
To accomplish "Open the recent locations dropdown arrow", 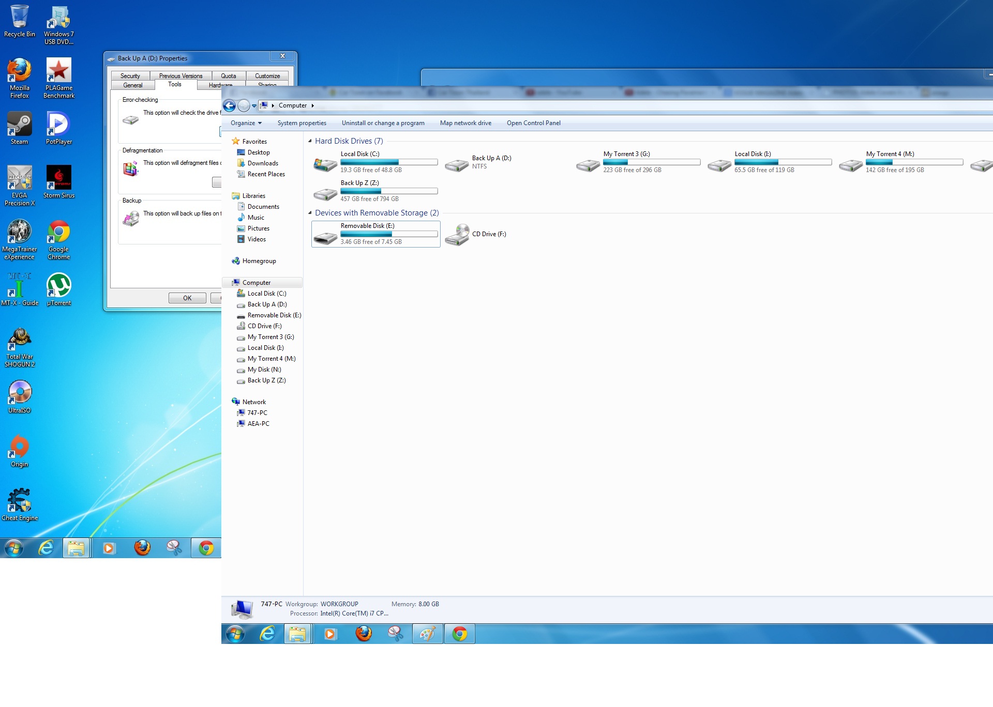I will pyautogui.click(x=254, y=106).
